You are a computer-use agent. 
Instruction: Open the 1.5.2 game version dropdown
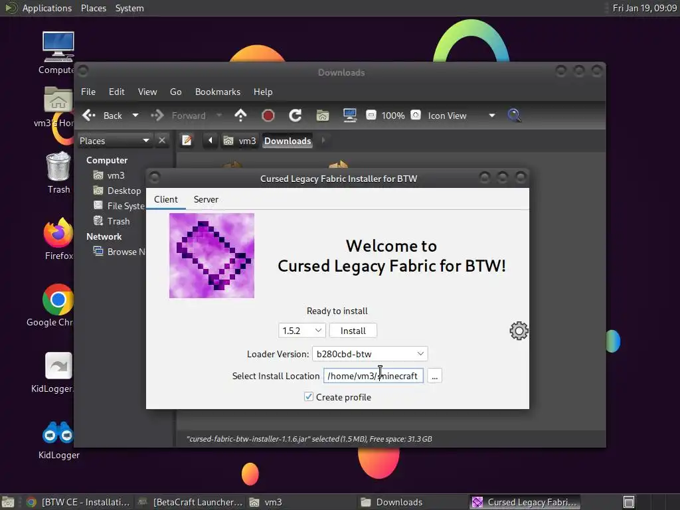pos(301,331)
